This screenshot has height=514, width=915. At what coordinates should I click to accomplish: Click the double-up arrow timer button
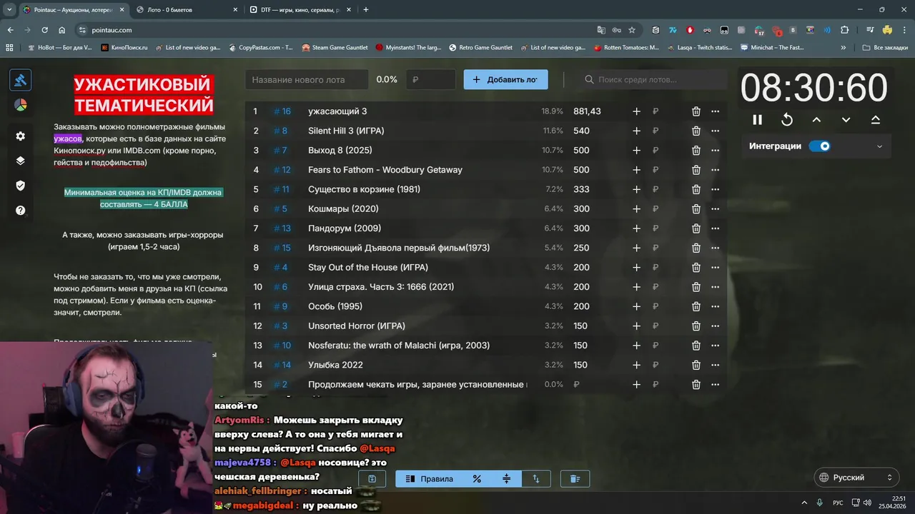coord(876,120)
